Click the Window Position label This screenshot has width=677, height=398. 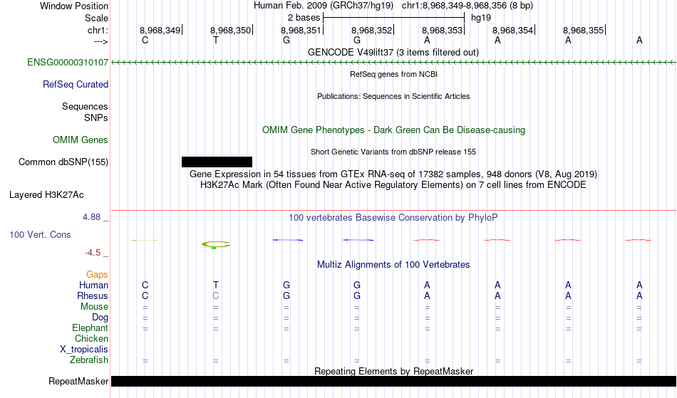(x=74, y=6)
